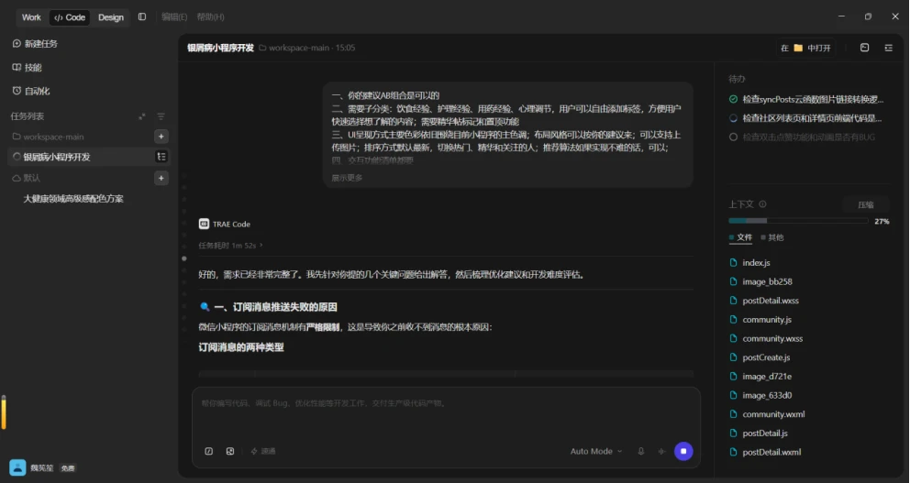Toggle the in-progress 检查社区列表页 todo circle

pyautogui.click(x=733, y=118)
